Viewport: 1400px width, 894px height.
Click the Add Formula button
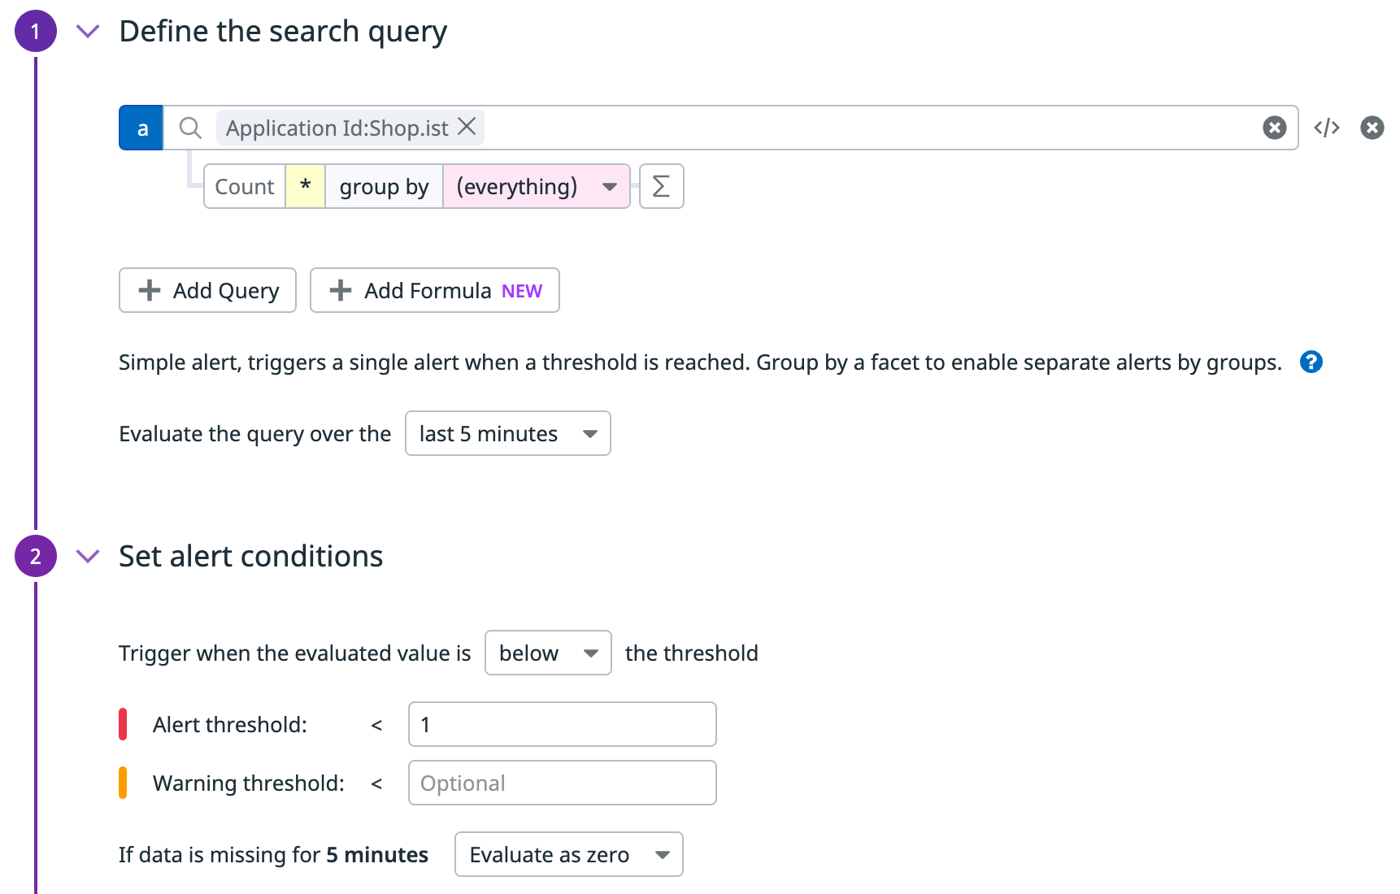[434, 291]
